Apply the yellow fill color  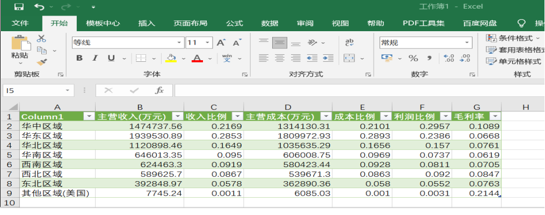click(171, 58)
